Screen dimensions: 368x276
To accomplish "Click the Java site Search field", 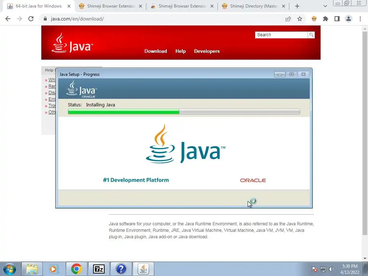I will click(281, 35).
